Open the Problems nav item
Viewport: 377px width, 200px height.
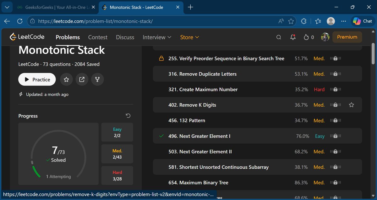tap(68, 37)
